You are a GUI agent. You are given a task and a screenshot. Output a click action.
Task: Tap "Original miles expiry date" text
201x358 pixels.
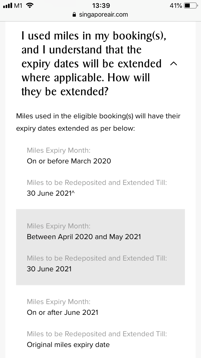click(x=68, y=345)
